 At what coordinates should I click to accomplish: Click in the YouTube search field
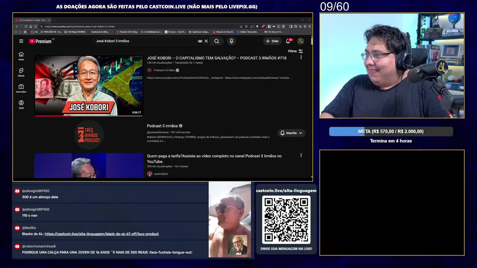click(145, 41)
